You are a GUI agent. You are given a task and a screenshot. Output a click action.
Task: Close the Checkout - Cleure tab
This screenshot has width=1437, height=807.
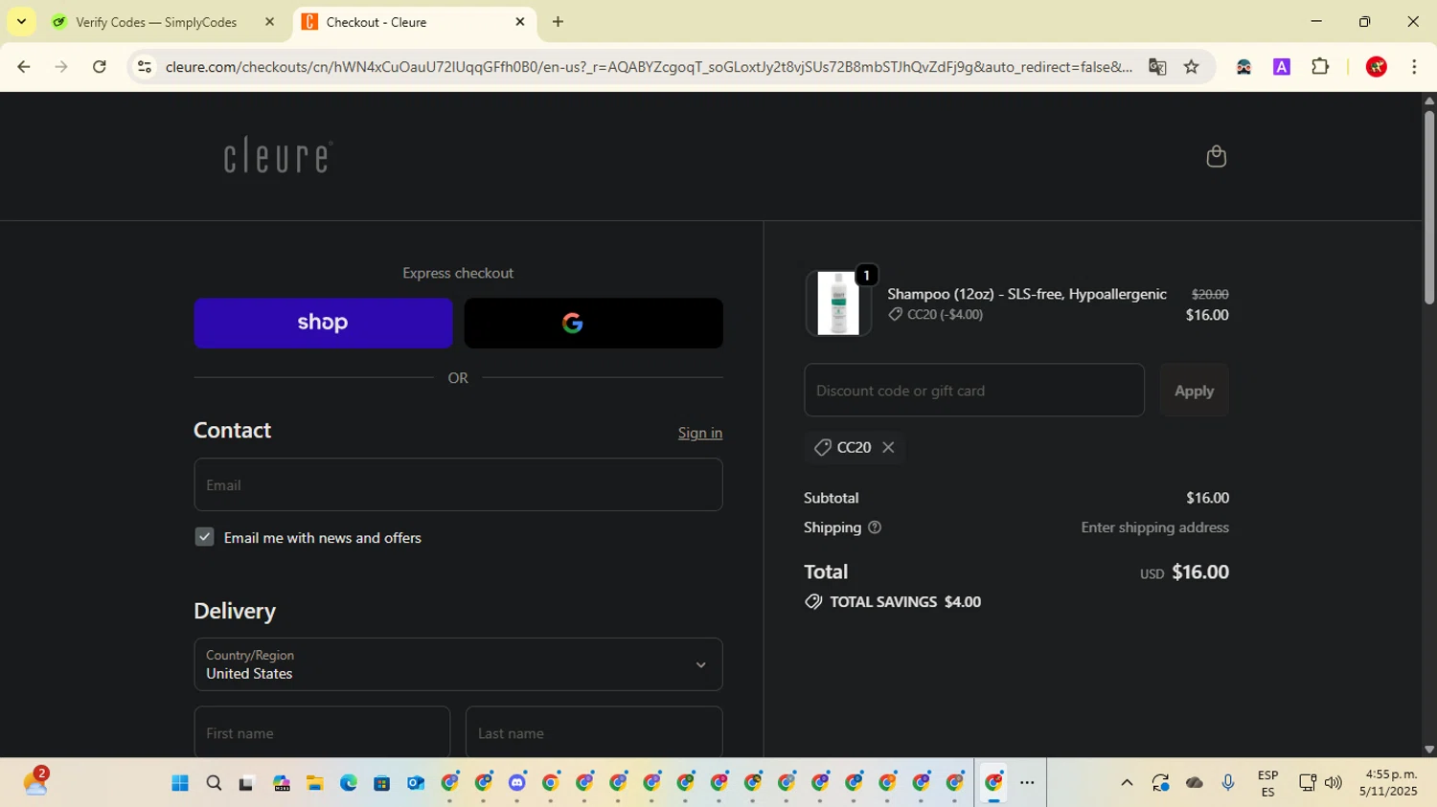point(520,21)
